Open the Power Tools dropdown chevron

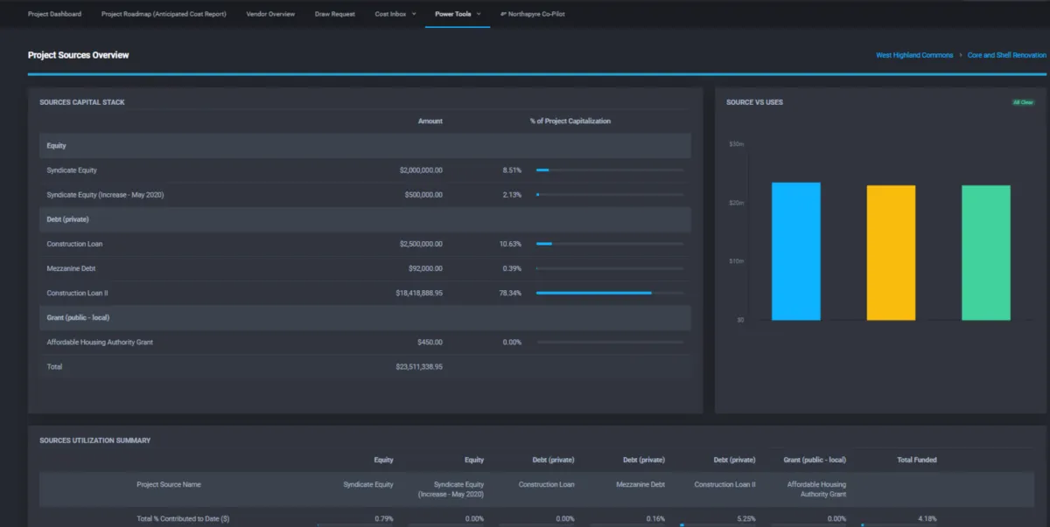pos(479,14)
